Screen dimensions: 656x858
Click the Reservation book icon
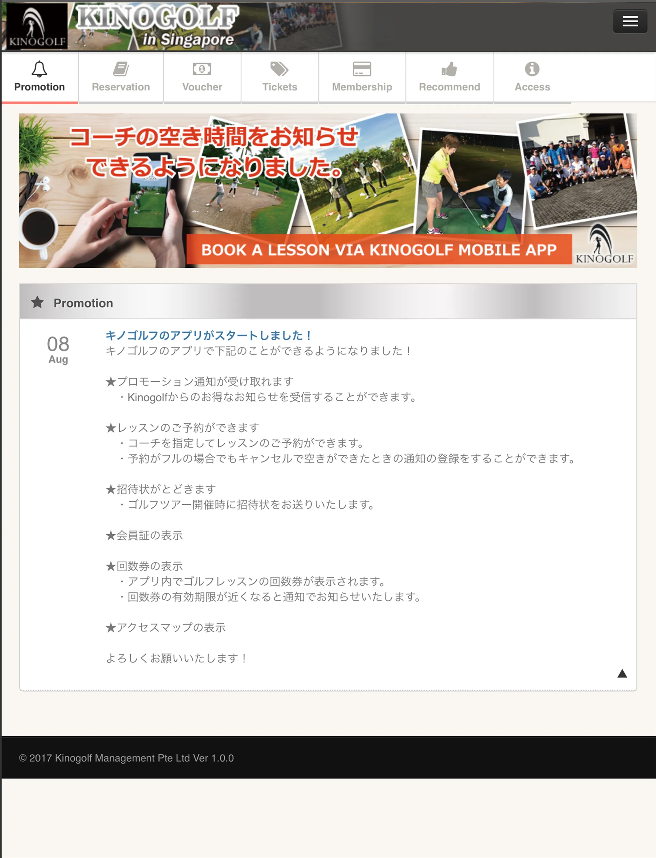click(121, 69)
